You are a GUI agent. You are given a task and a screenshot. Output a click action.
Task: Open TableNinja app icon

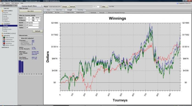4,43
